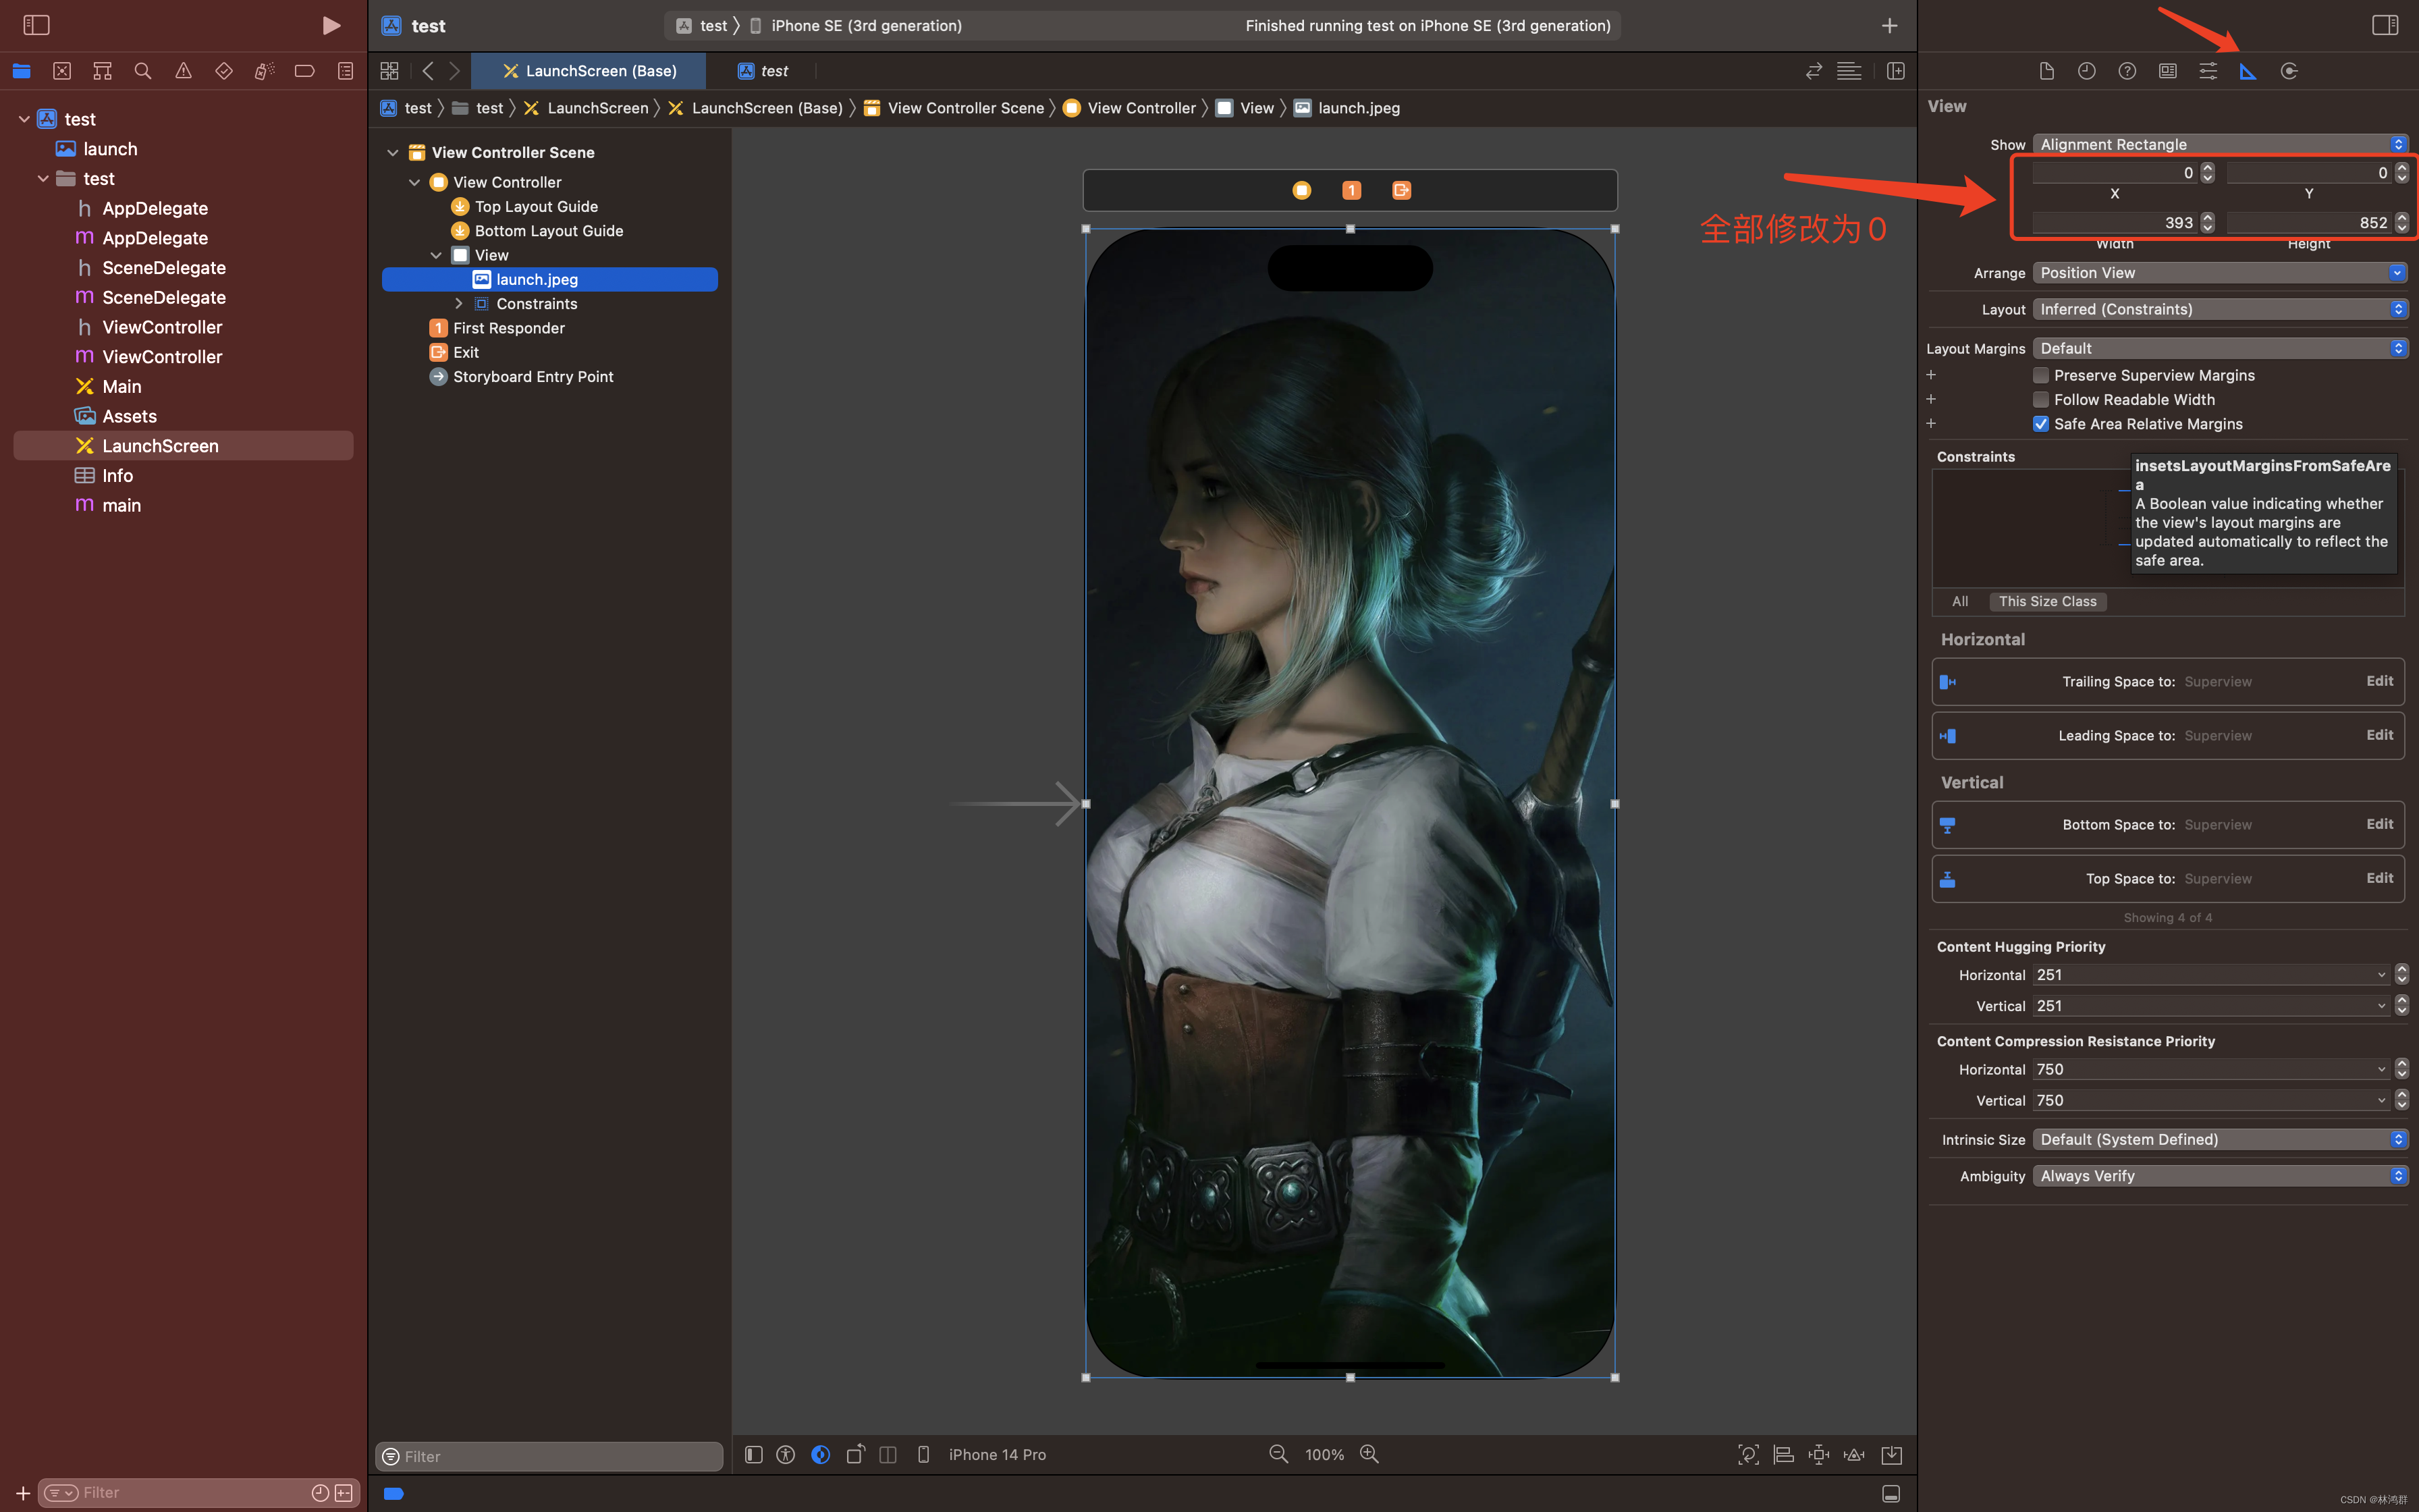Edit the Top Space to Superview constraint
This screenshot has width=2419, height=1512.
click(2379, 878)
